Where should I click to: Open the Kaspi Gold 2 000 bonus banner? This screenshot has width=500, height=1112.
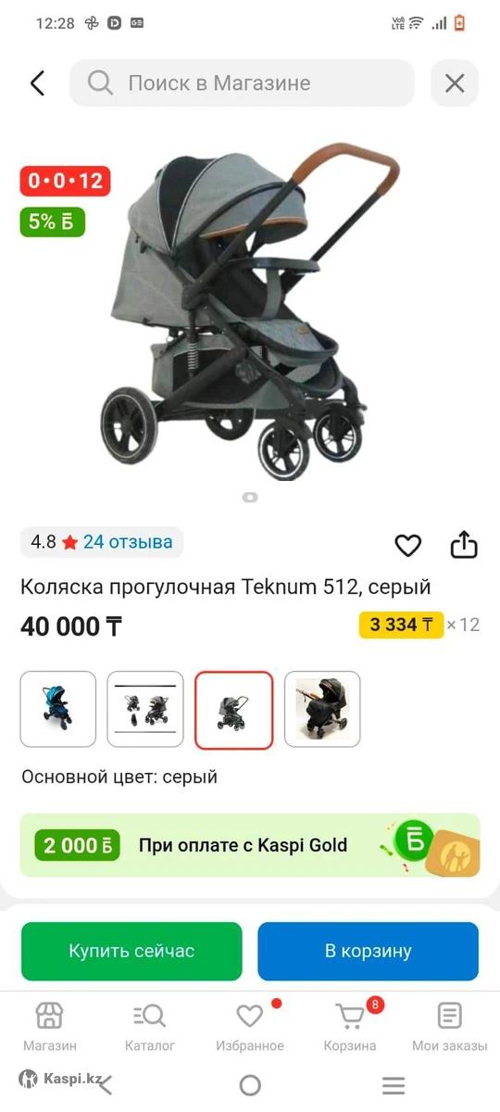250,845
